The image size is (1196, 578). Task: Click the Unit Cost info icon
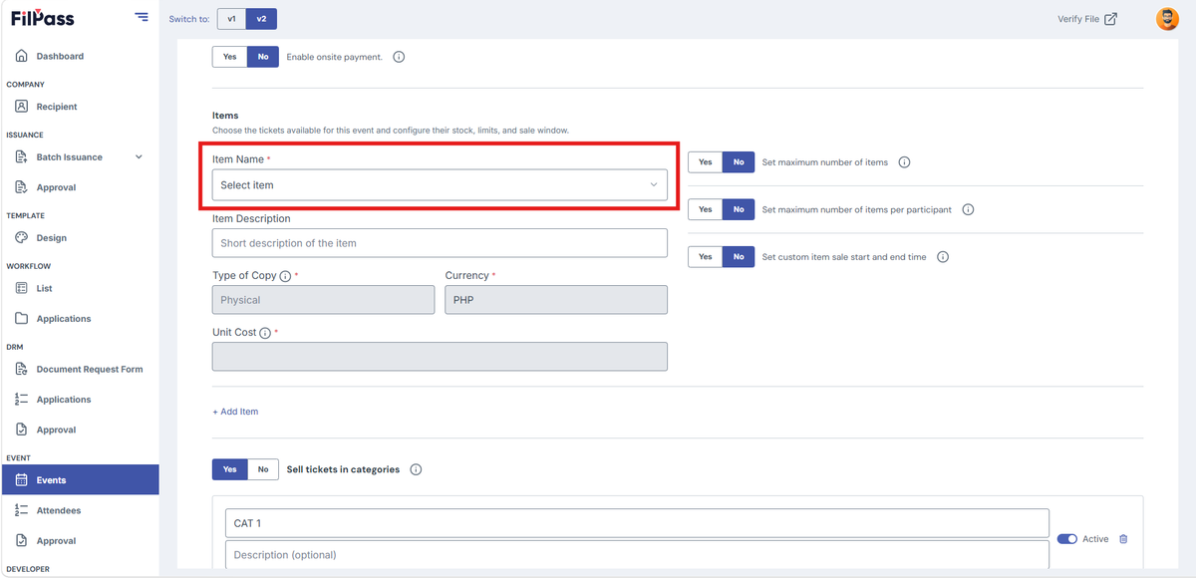pyautogui.click(x=265, y=333)
